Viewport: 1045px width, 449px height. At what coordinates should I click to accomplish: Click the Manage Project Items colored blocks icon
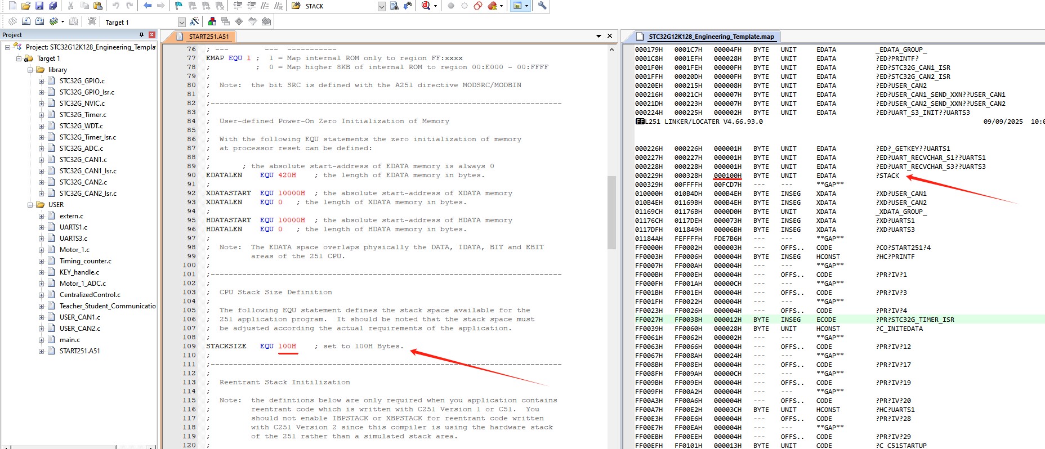pos(212,21)
